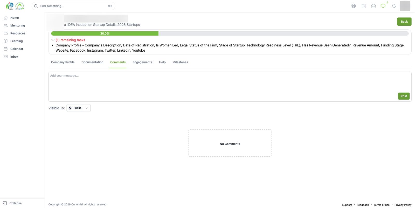Click the No Comments placeholder text
Screen dimensions: 415x208
230,144
